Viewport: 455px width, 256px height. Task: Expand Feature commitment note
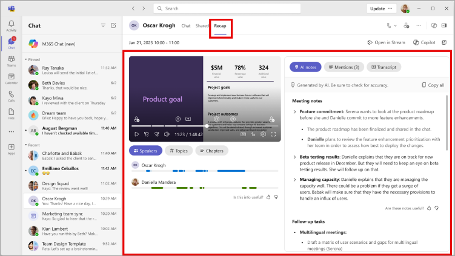294,111
